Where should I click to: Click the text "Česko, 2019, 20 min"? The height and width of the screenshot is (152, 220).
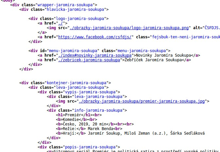point(85,124)
